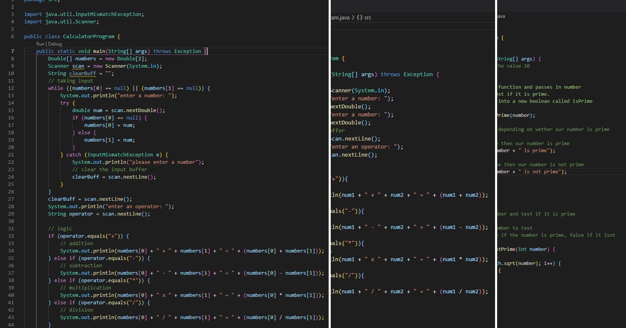The height and width of the screenshot is (328, 626).
Task: Click the main method name on line 7
Action: [x=100, y=51]
